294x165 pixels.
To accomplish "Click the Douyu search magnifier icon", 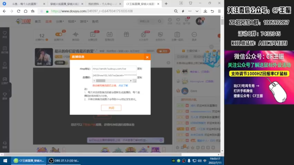I will [159, 21].
